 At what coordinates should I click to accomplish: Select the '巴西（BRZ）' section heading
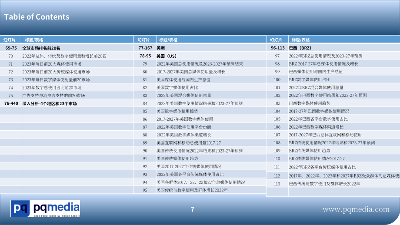tap(300, 48)
